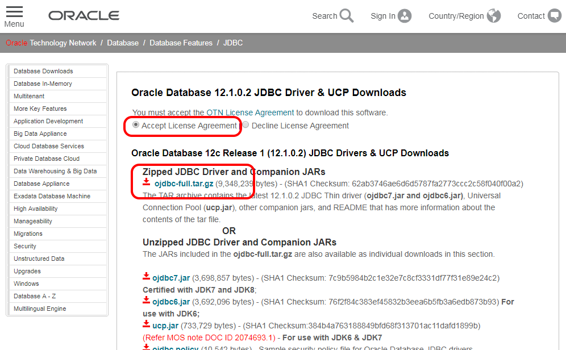Image resolution: width=566 pixels, height=350 pixels.
Task: Click the Sign In user icon
Action: [x=405, y=16]
